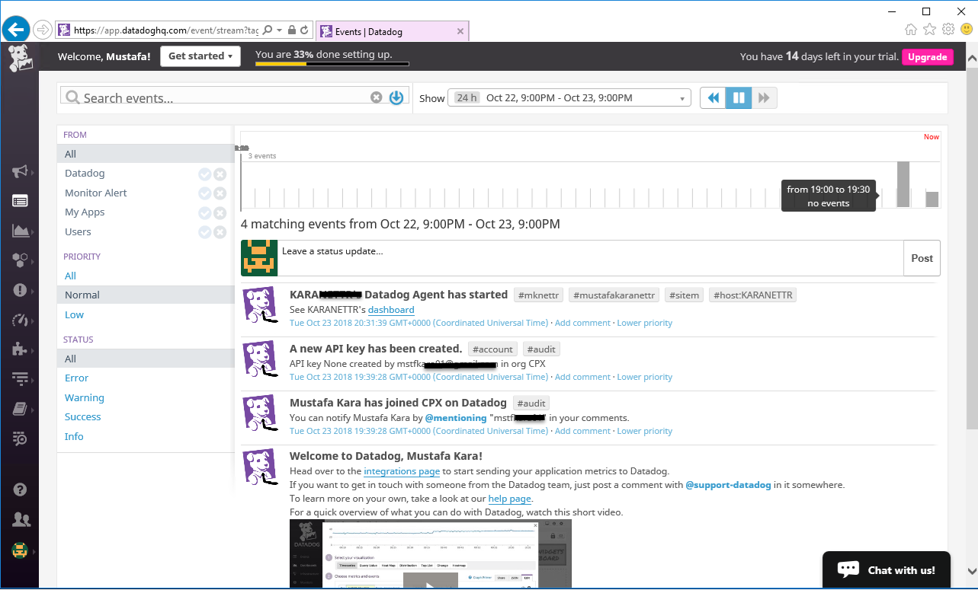Click the browser favorites star icon
This screenshot has height=590, width=978.
tap(929, 29)
